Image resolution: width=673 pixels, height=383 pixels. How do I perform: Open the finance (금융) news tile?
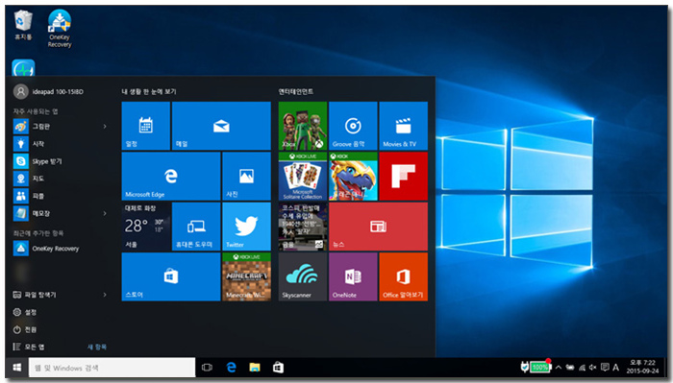click(303, 227)
